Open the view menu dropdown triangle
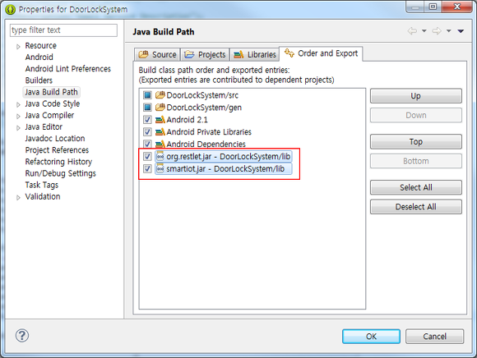 coord(461,31)
